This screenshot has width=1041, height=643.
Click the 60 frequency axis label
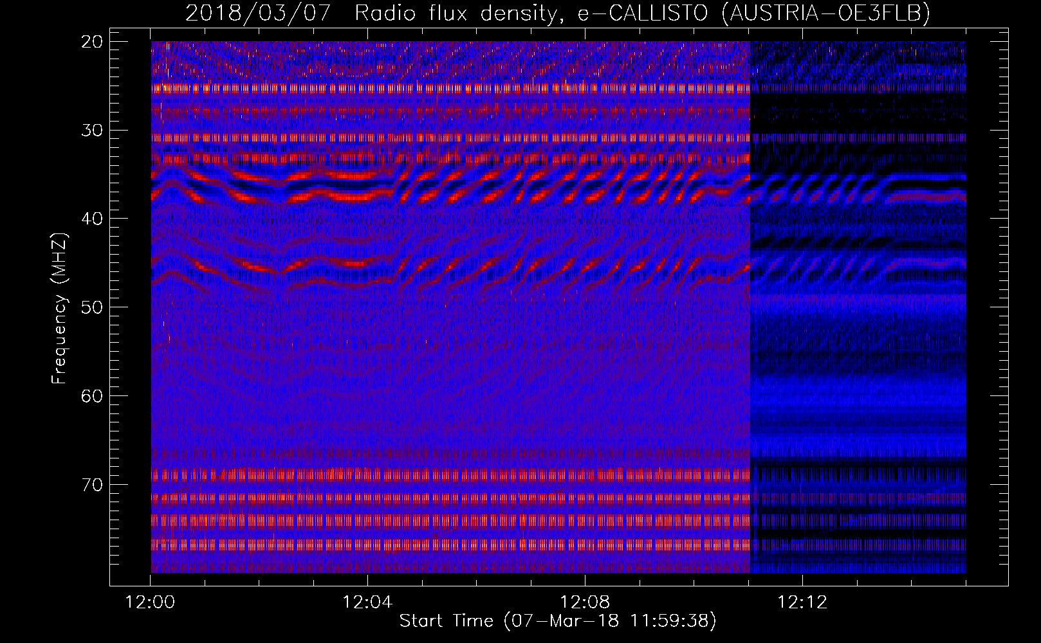pos(93,396)
